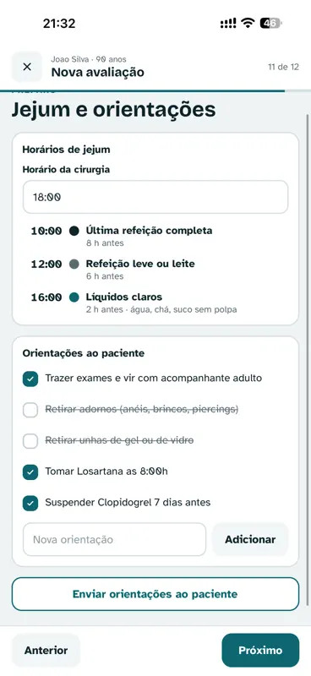This screenshot has height=676, width=311.
Task: Go back with the Anterior button
Action: (46, 650)
